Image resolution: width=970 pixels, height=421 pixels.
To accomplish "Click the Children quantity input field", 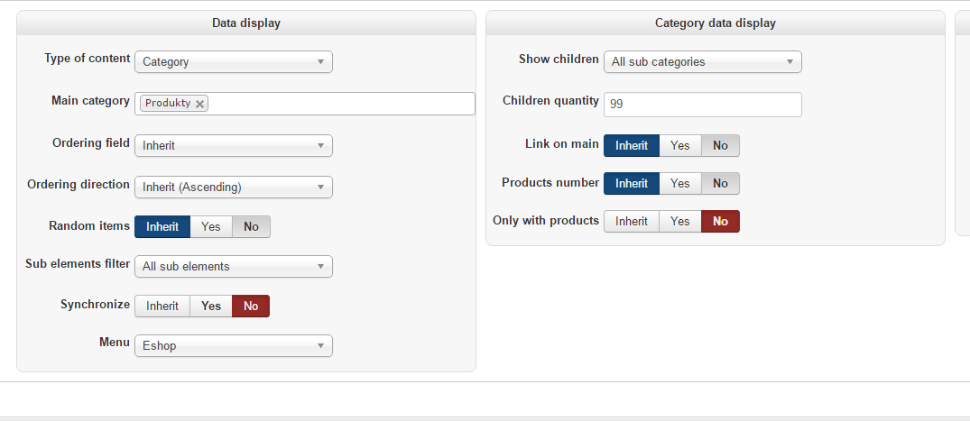I will (x=702, y=105).
